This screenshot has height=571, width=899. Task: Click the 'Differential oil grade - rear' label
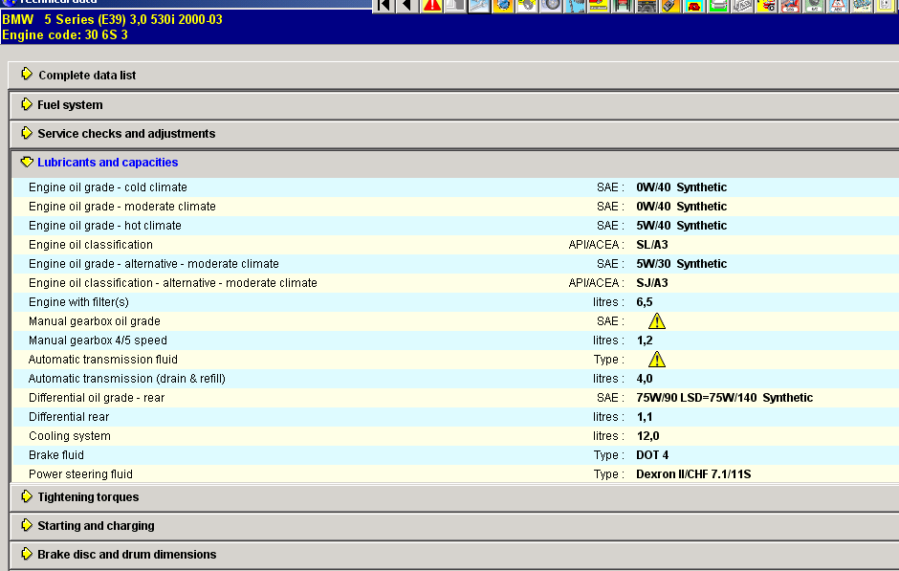pyautogui.click(x=97, y=398)
